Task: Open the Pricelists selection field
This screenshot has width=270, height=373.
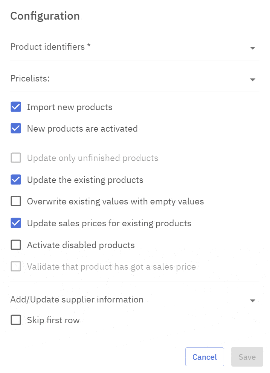Action: pyautogui.click(x=128, y=79)
